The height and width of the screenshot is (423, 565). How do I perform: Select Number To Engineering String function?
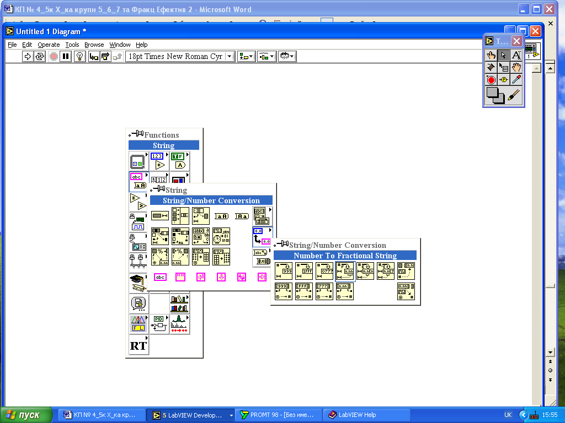tap(386, 271)
